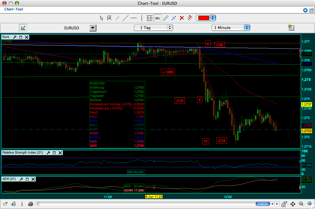
Task: Pick the parallel lines channel tool
Action: tap(166, 18)
